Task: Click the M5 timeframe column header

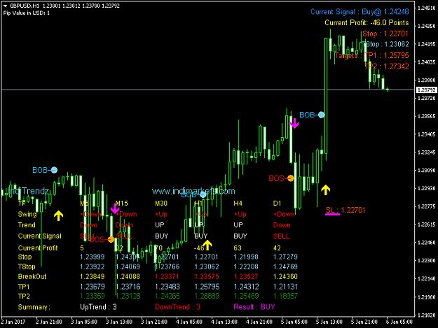Action: click(x=84, y=203)
